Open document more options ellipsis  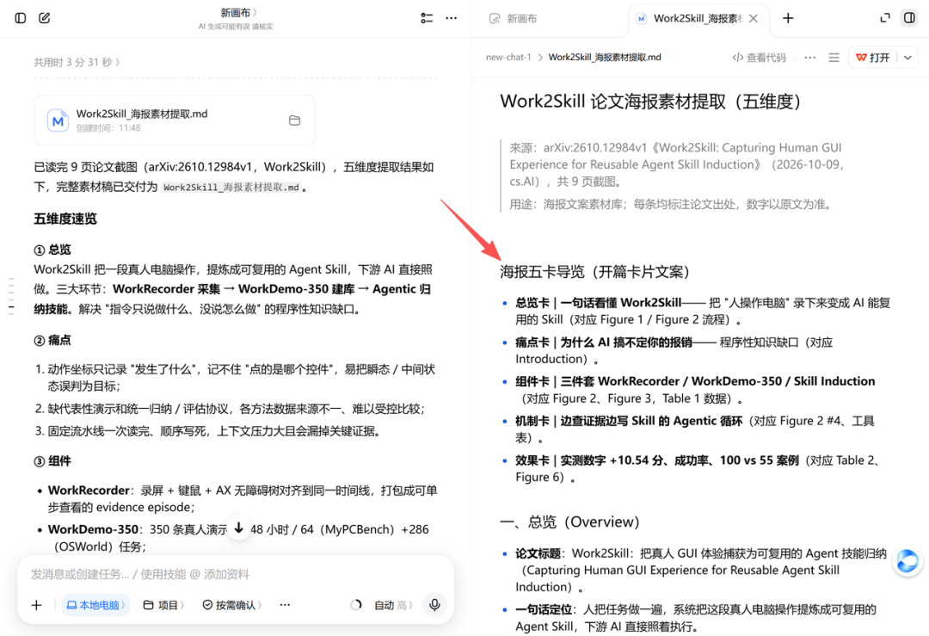810,58
